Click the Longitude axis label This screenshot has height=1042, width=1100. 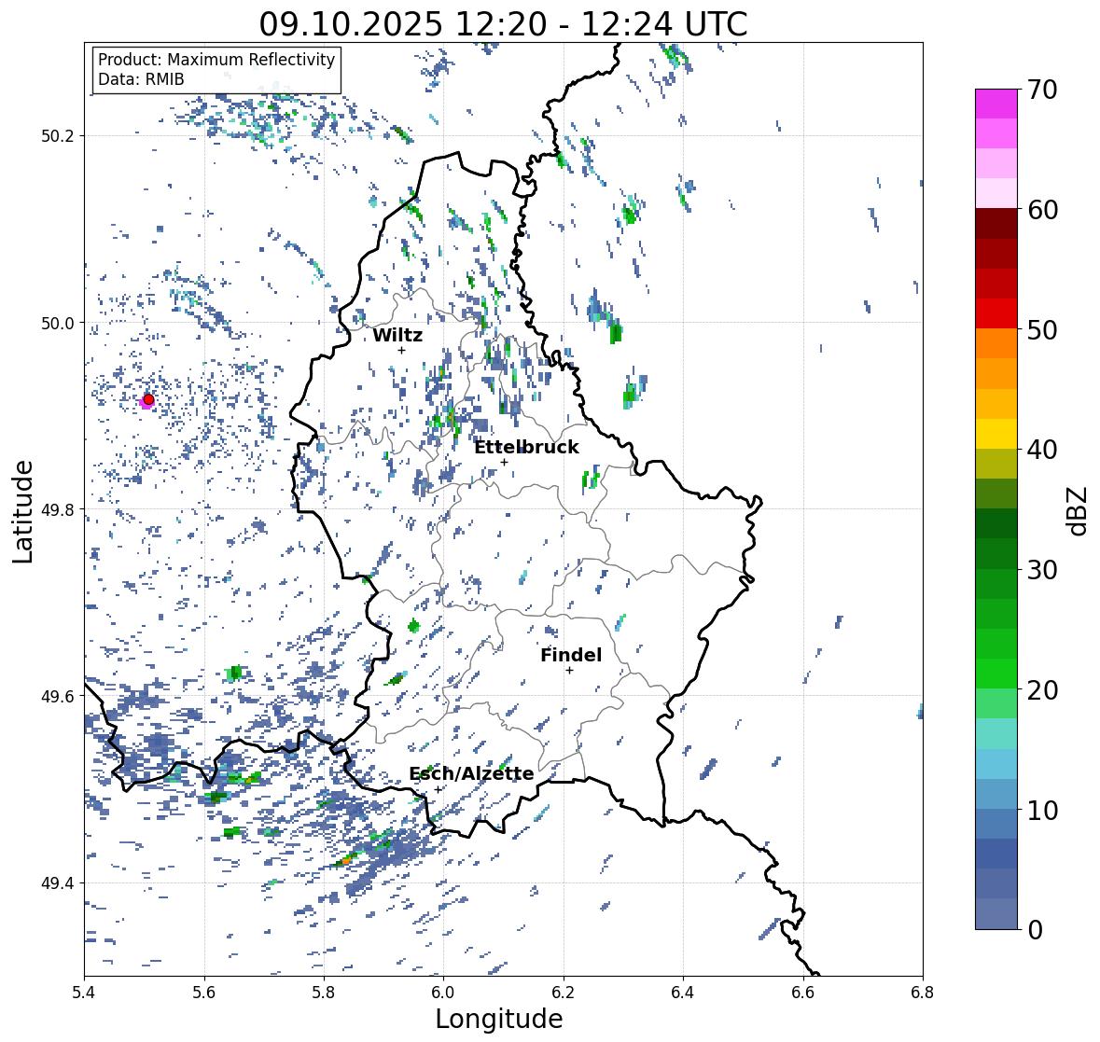click(499, 1019)
